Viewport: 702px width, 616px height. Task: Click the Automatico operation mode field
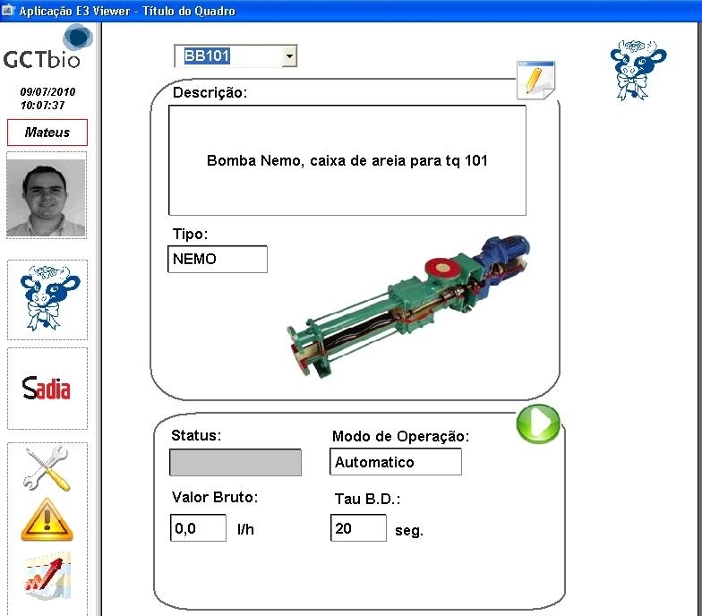(396, 462)
